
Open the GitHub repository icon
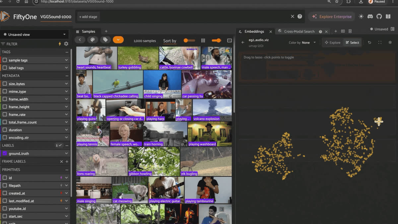click(379, 17)
